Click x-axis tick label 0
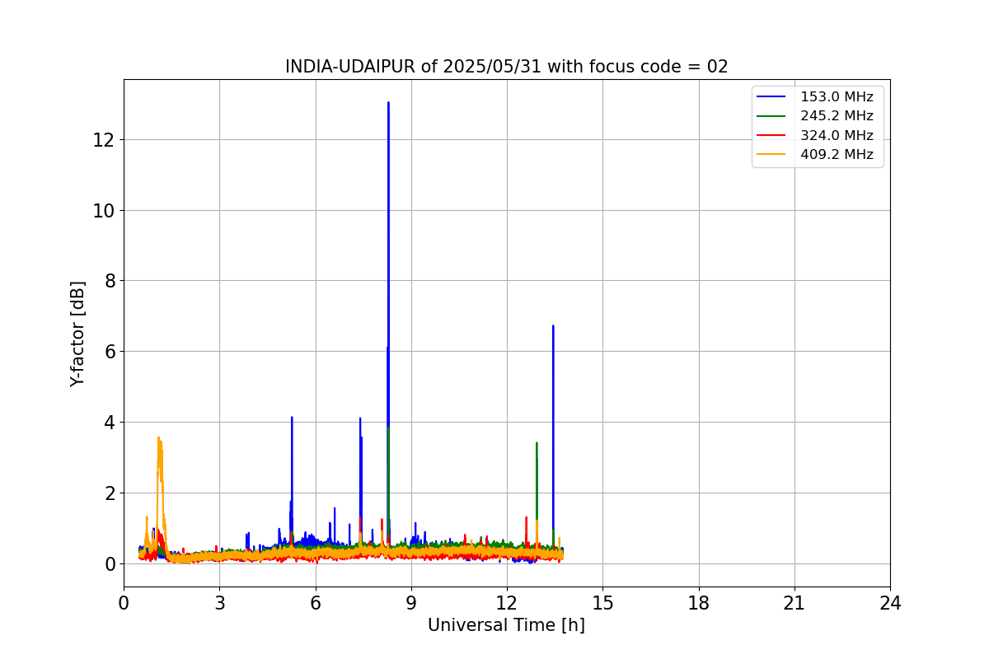Image resolution: width=989 pixels, height=659 pixels. point(124,603)
